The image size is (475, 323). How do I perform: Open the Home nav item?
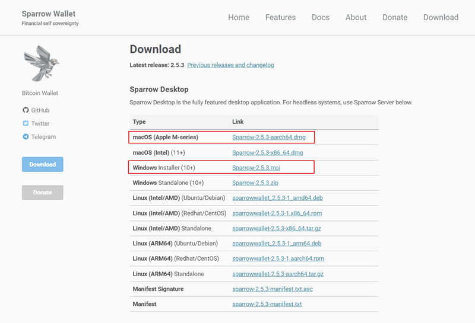pyautogui.click(x=239, y=18)
